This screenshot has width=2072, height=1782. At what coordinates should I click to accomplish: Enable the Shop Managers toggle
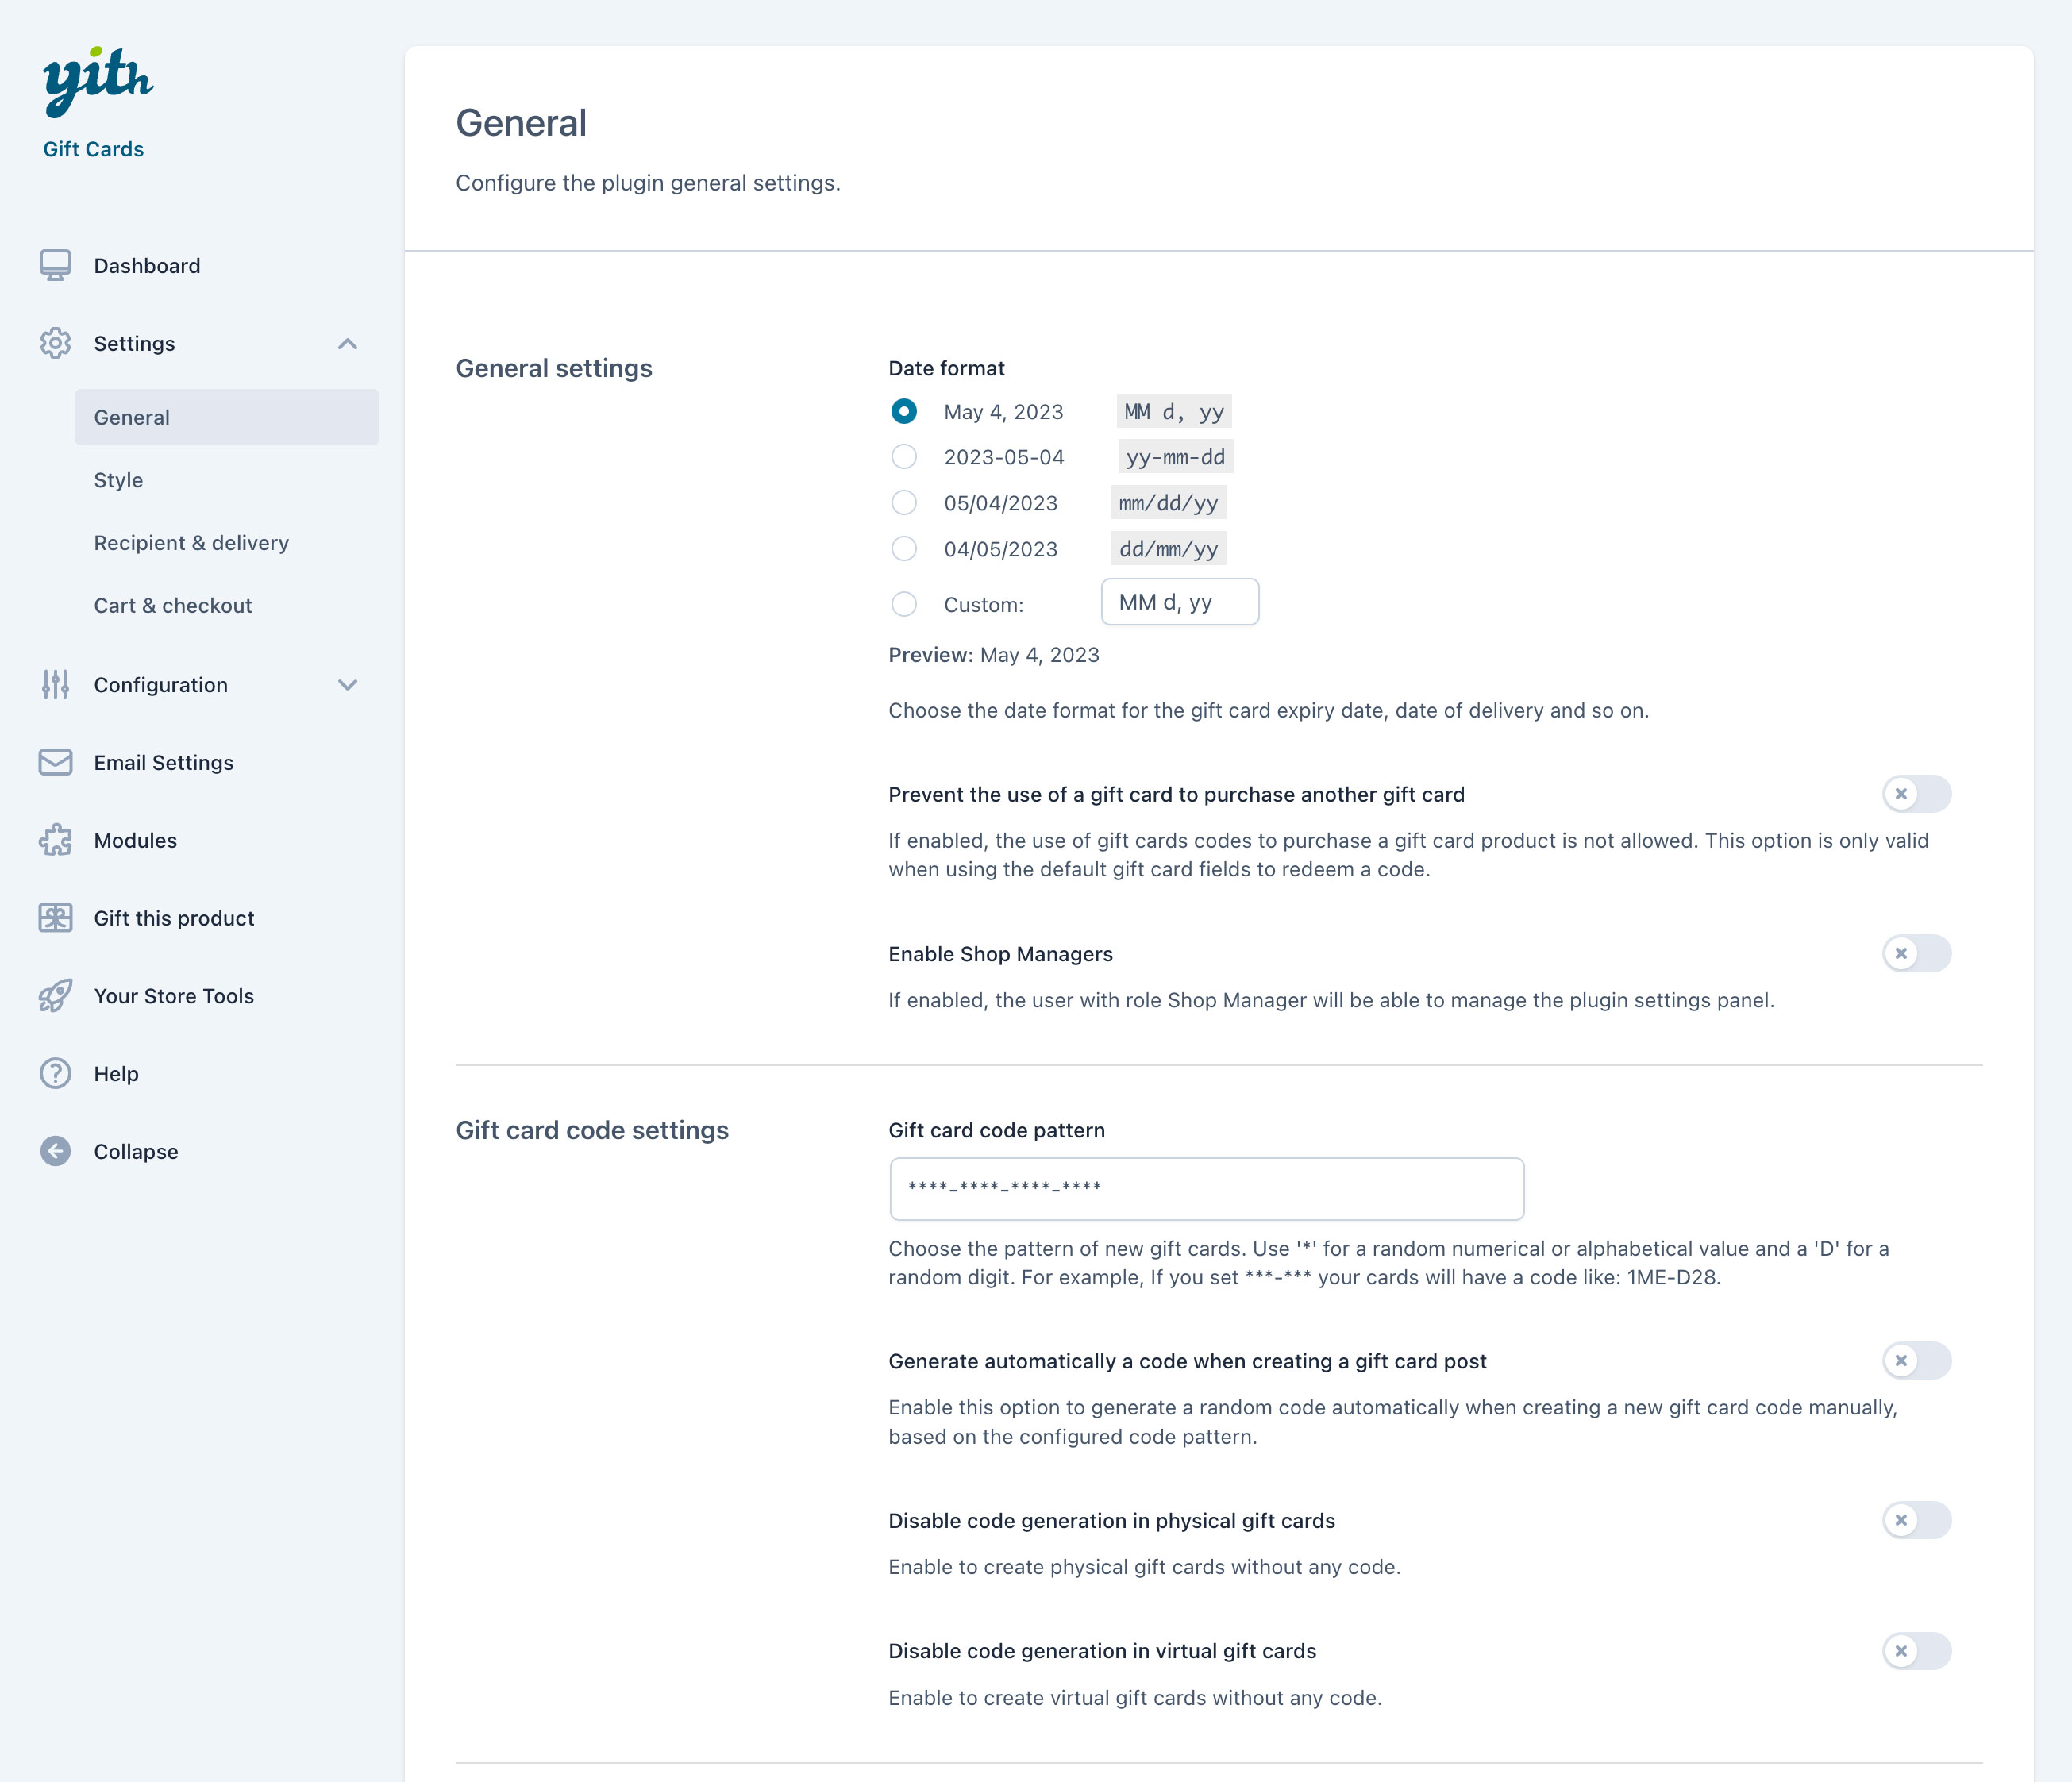tap(1916, 953)
